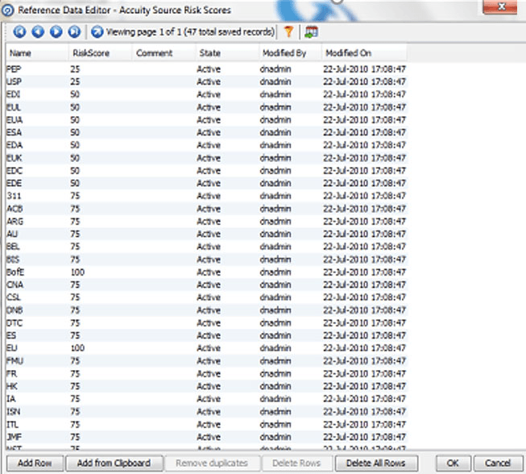
Task: Click the Add Row button
Action: 35,464
